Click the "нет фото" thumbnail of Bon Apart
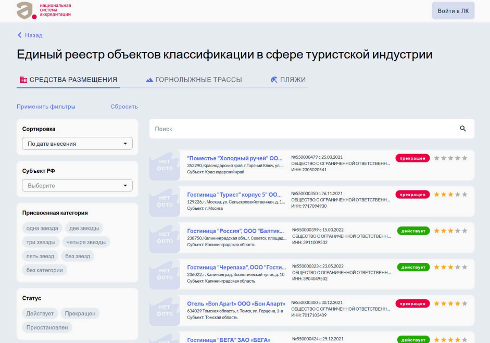The height and width of the screenshot is (343, 490). [165, 310]
